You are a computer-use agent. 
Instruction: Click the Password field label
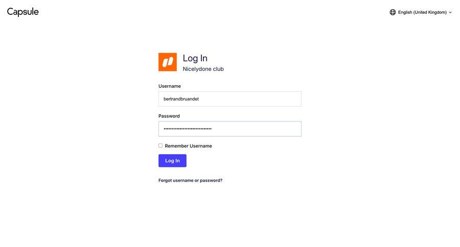pos(169,116)
